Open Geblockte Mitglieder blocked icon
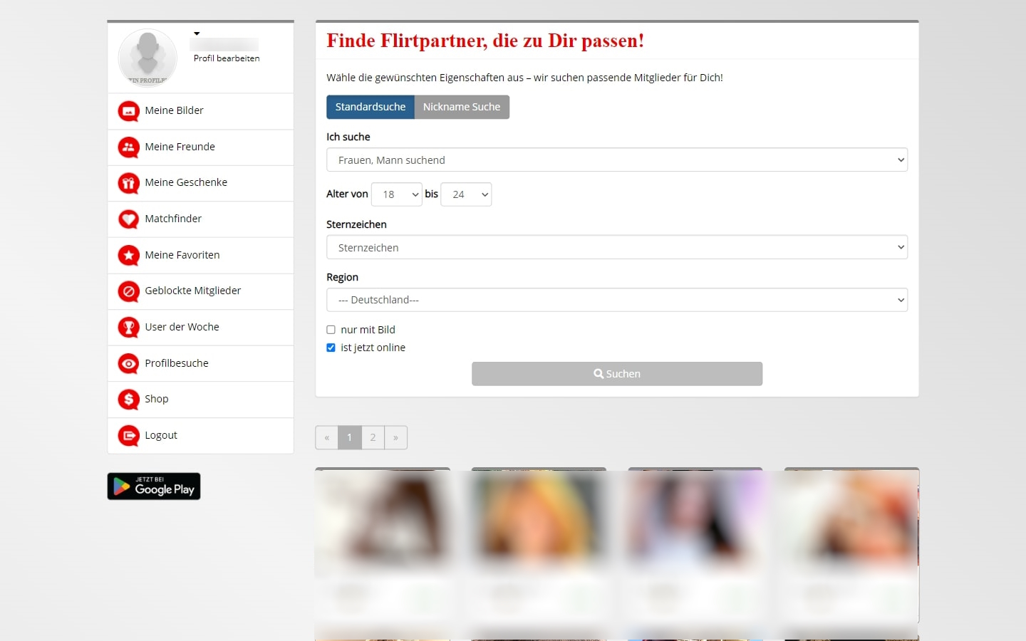The width and height of the screenshot is (1026, 641). tap(128, 291)
